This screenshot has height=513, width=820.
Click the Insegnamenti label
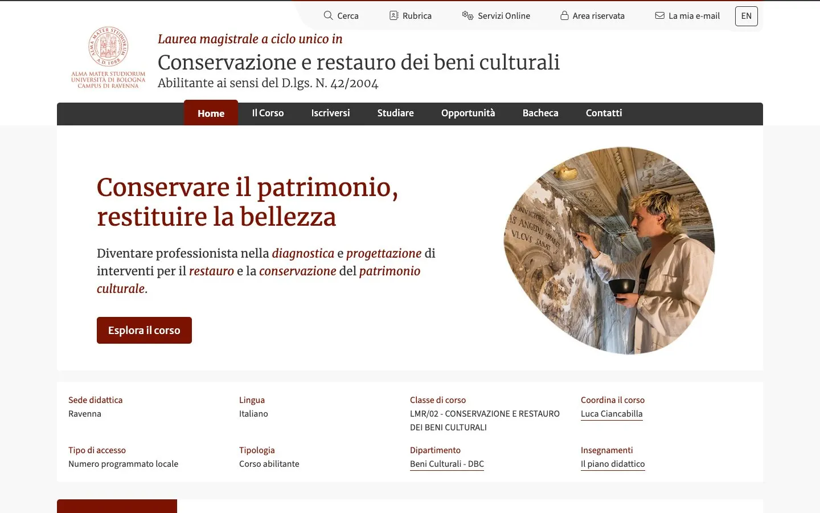[x=607, y=450]
